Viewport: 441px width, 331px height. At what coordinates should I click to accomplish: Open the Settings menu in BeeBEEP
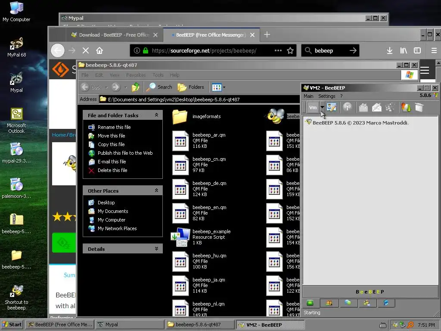(x=326, y=96)
